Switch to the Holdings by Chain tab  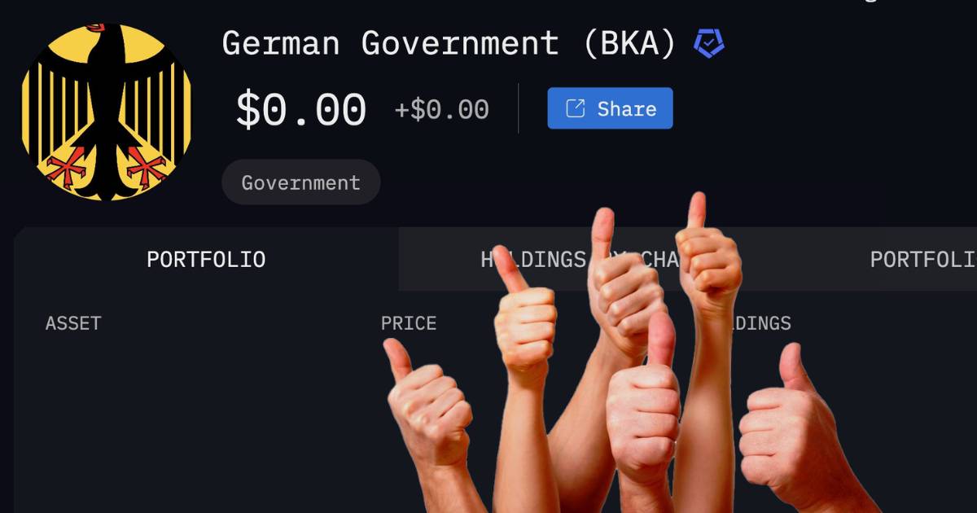click(x=582, y=259)
